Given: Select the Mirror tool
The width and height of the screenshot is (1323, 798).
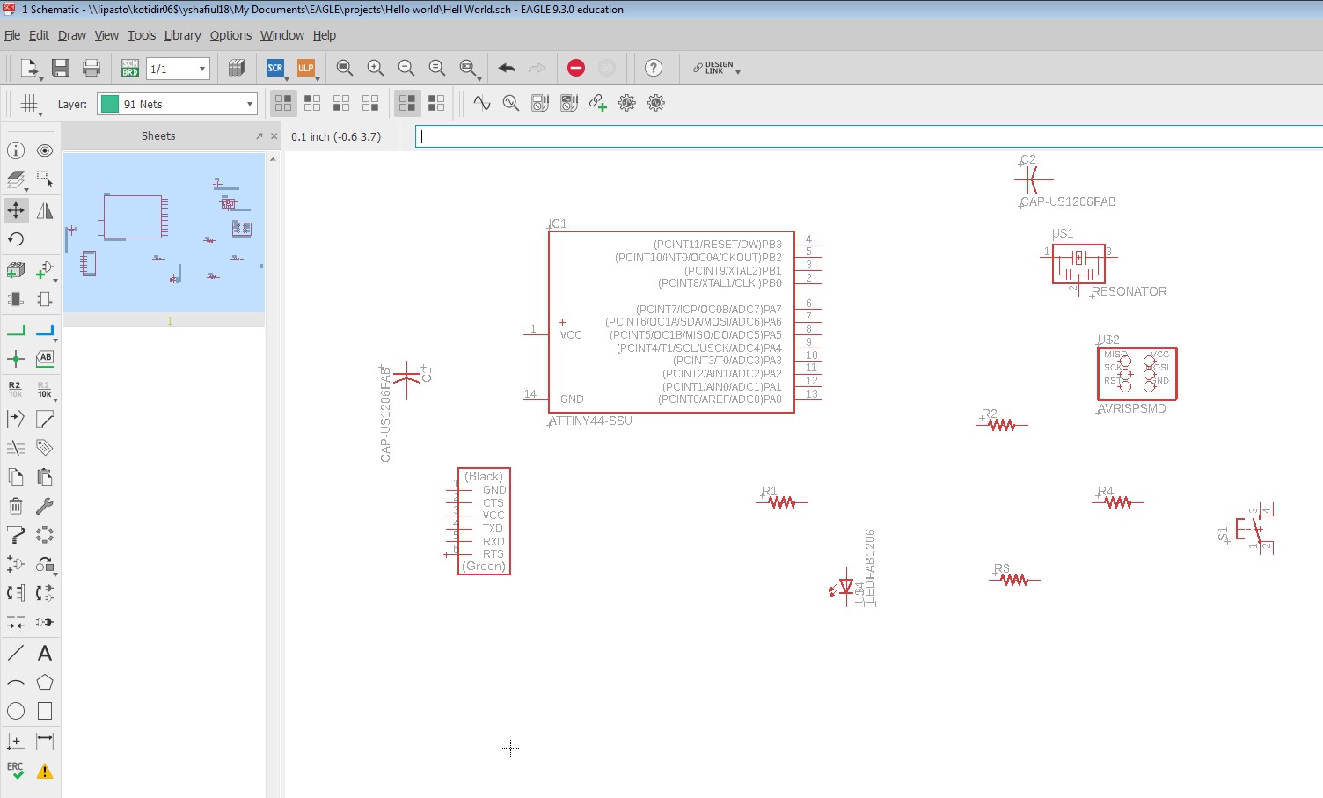Looking at the screenshot, I should pos(45,210).
